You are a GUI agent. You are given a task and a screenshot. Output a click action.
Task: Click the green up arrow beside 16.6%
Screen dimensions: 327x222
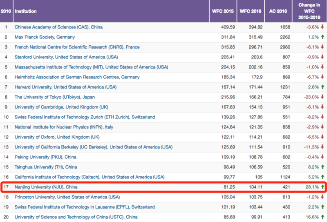point(323,217)
